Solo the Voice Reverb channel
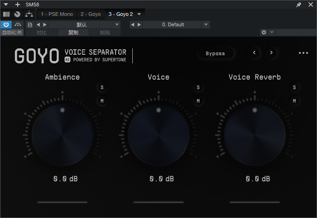The width and height of the screenshot is (317, 218). [x=294, y=87]
